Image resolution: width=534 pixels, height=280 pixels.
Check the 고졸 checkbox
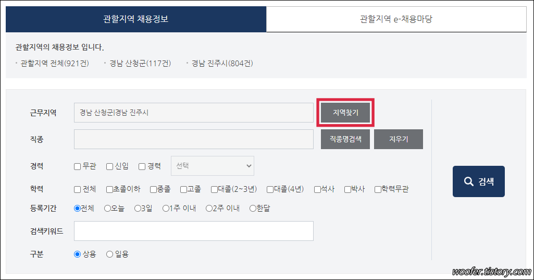[x=184, y=189]
